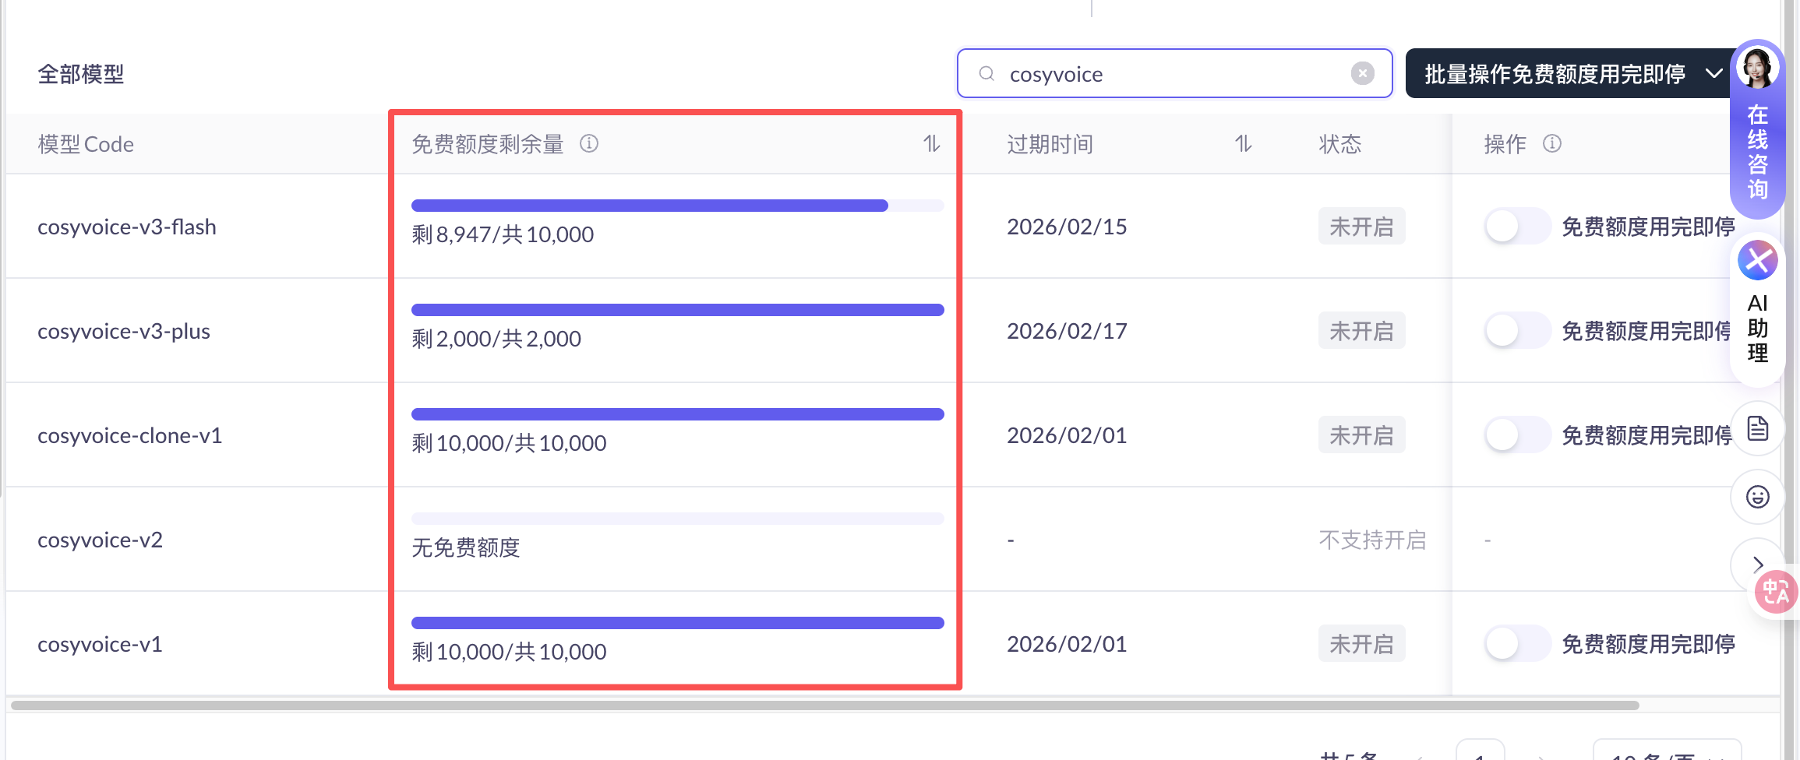Focus the cosyvoice search input field
Image resolution: width=1800 pixels, height=760 pixels.
click(x=1169, y=73)
